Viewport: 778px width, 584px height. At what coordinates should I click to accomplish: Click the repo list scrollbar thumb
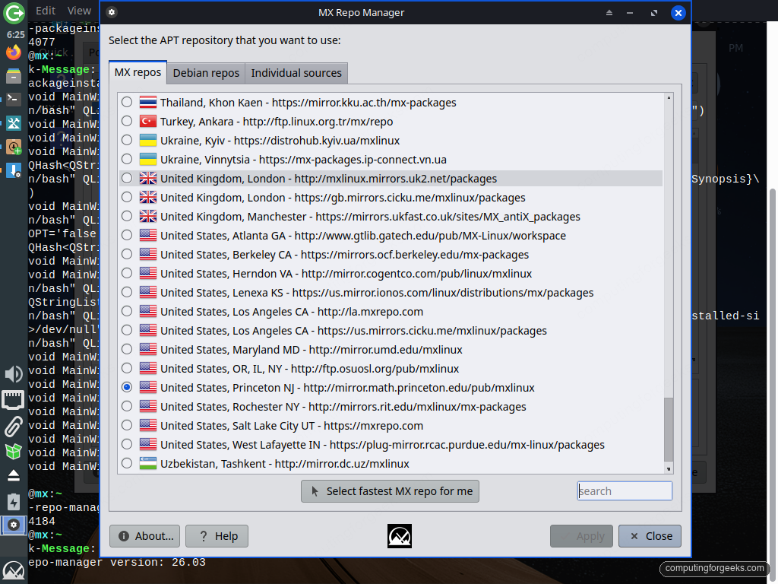click(669, 429)
